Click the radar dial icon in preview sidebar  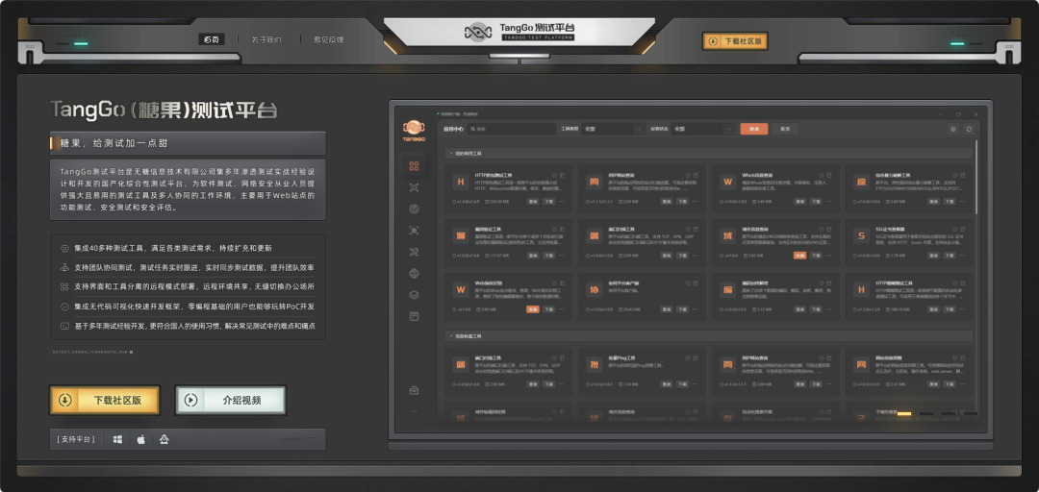[414, 209]
